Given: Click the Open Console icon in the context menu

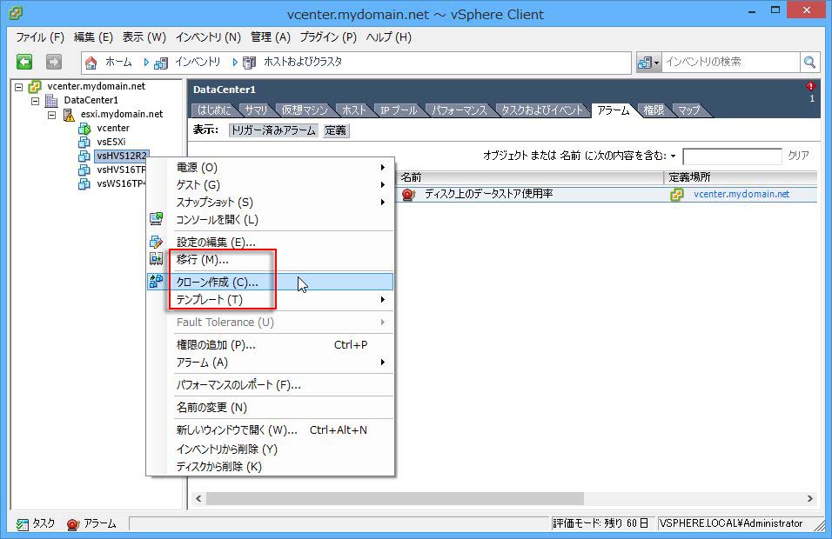Looking at the screenshot, I should [x=156, y=219].
